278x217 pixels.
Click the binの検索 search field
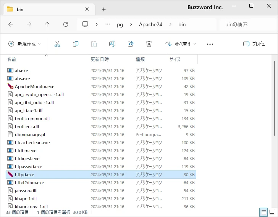tap(246, 24)
